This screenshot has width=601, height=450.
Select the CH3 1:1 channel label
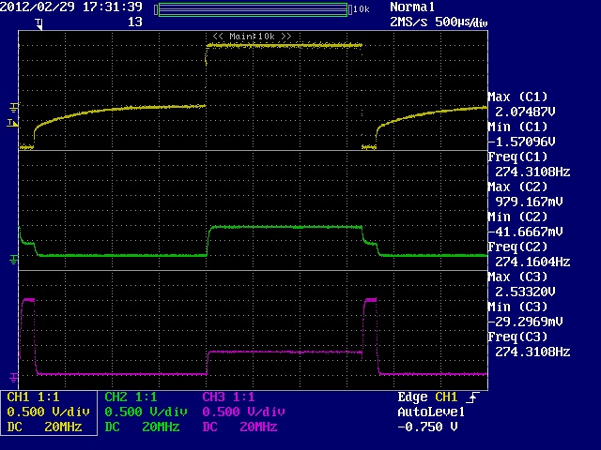click(x=228, y=397)
